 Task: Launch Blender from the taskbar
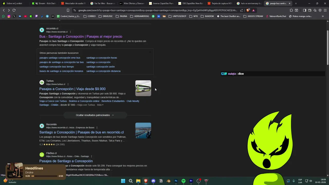[169, 181]
